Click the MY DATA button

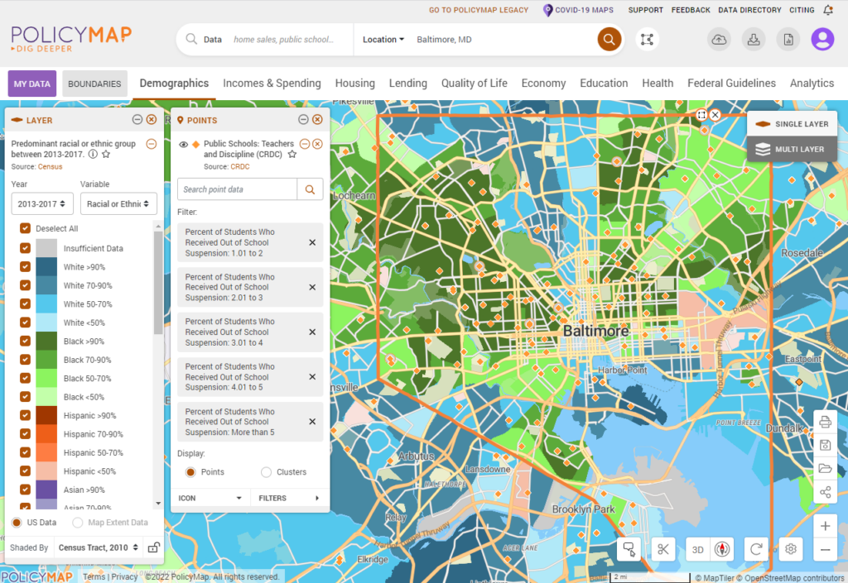32,84
